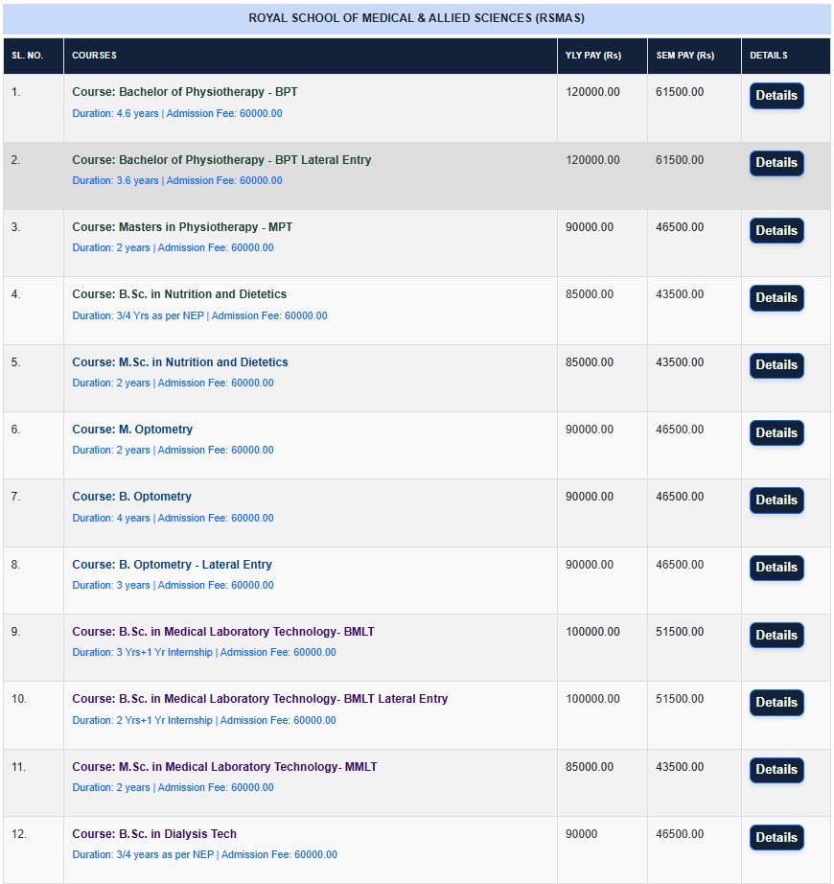Show Details for M.Sc. in Nutrition and Dietetics
This screenshot has width=834, height=884.
pyautogui.click(x=776, y=365)
